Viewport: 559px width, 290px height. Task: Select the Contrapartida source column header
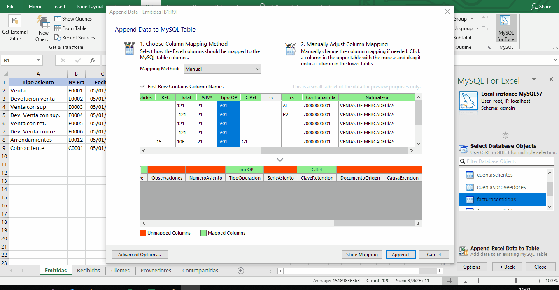(x=321, y=98)
